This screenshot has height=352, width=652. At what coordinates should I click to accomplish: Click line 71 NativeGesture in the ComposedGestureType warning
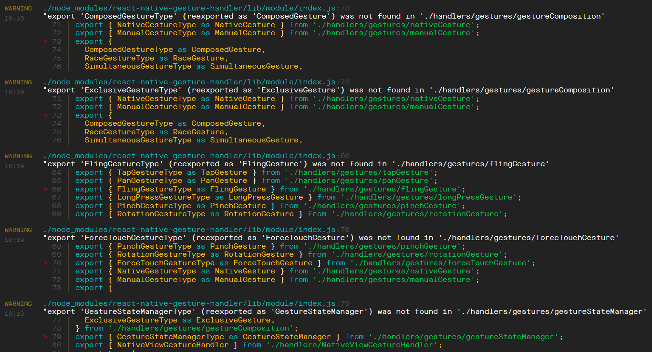coord(277,25)
